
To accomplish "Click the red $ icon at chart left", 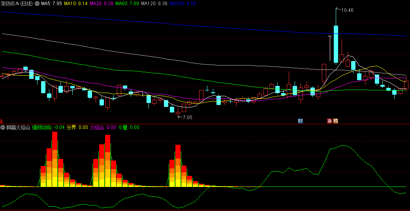I will [2, 121].
